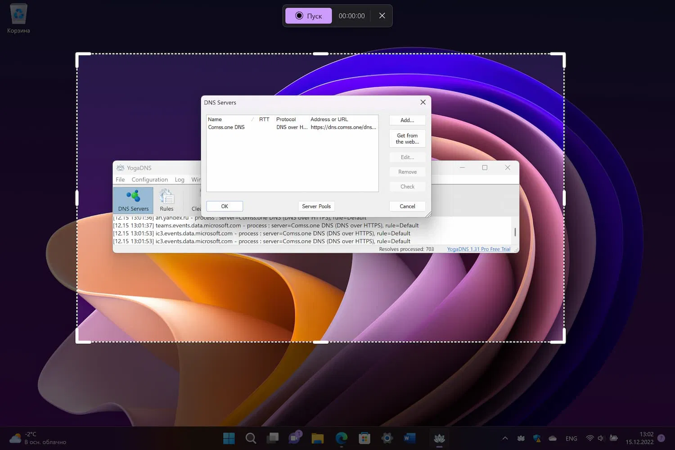Expand the hidden system tray icons chevron
The image size is (675, 450).
click(x=505, y=438)
